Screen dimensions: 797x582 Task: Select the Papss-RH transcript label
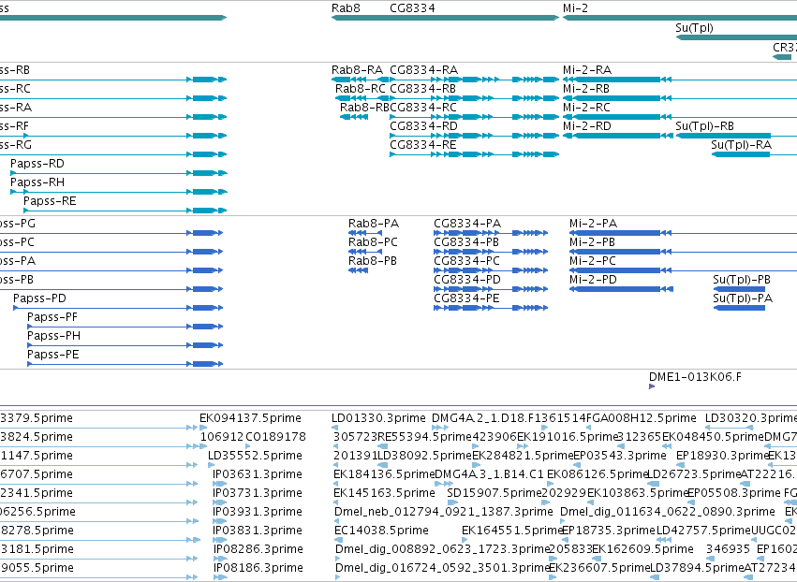(37, 182)
